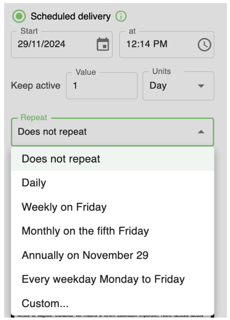Choose the Daily repeat option
The image size is (230, 320).
coord(34,183)
